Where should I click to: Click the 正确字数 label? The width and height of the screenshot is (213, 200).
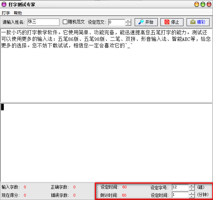point(60,187)
